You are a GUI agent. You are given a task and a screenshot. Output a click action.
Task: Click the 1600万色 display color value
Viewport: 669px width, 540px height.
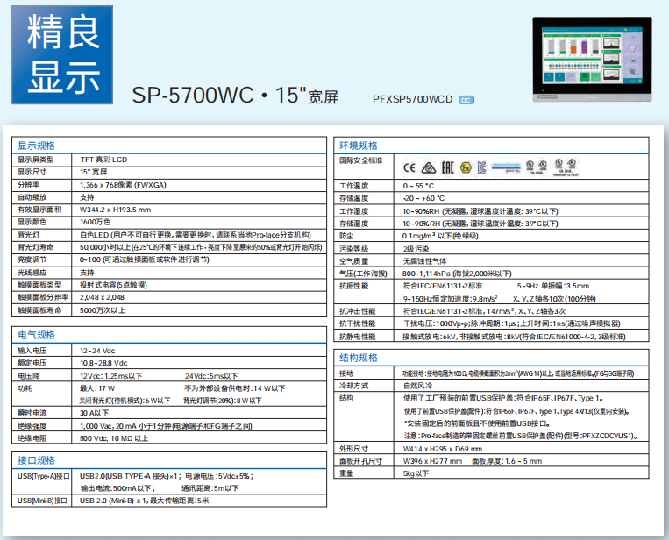click(x=95, y=222)
